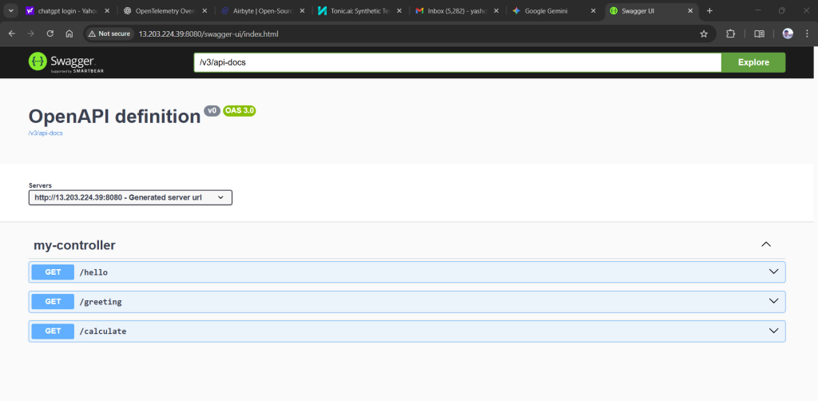Viewport: 818px width, 401px height.
Task: Click the OpenAPI definition title
Action: tap(114, 117)
